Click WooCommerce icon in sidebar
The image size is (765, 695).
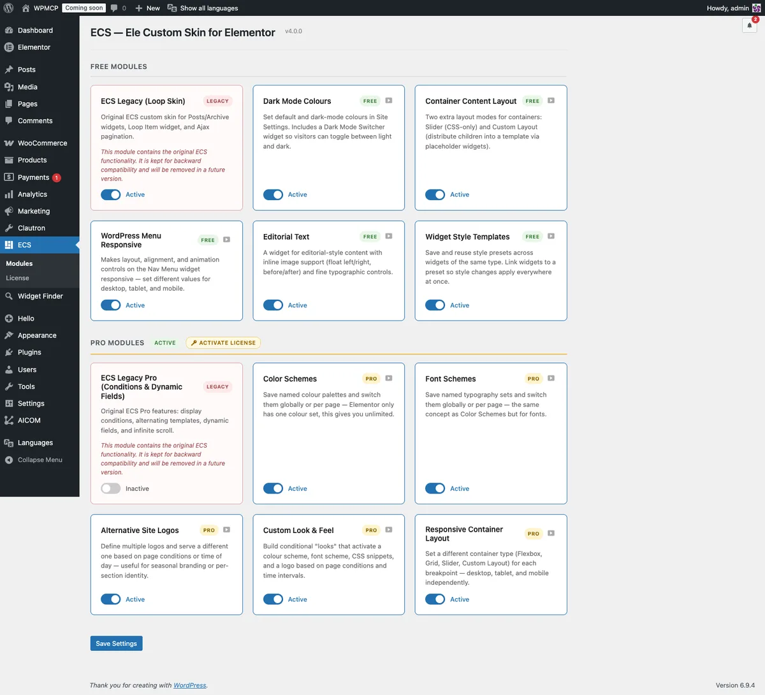(9, 143)
